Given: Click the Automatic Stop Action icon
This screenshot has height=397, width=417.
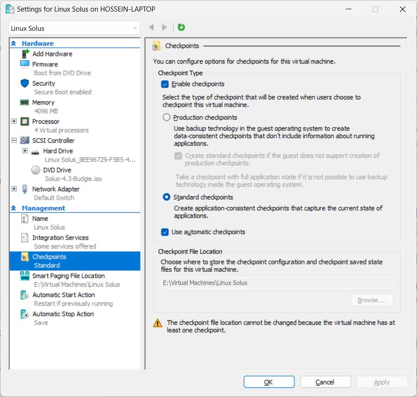Looking at the screenshot, I should pos(25,314).
